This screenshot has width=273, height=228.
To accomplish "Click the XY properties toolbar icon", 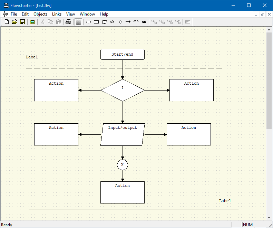I will pyautogui.click(x=188, y=22).
